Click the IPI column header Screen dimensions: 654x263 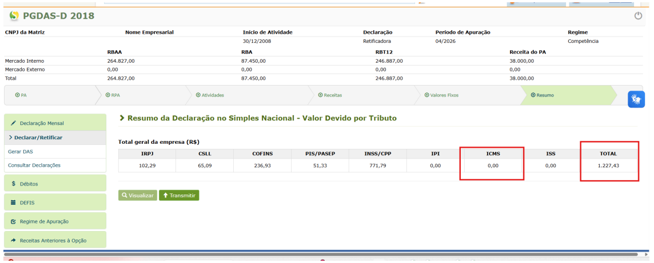436,153
